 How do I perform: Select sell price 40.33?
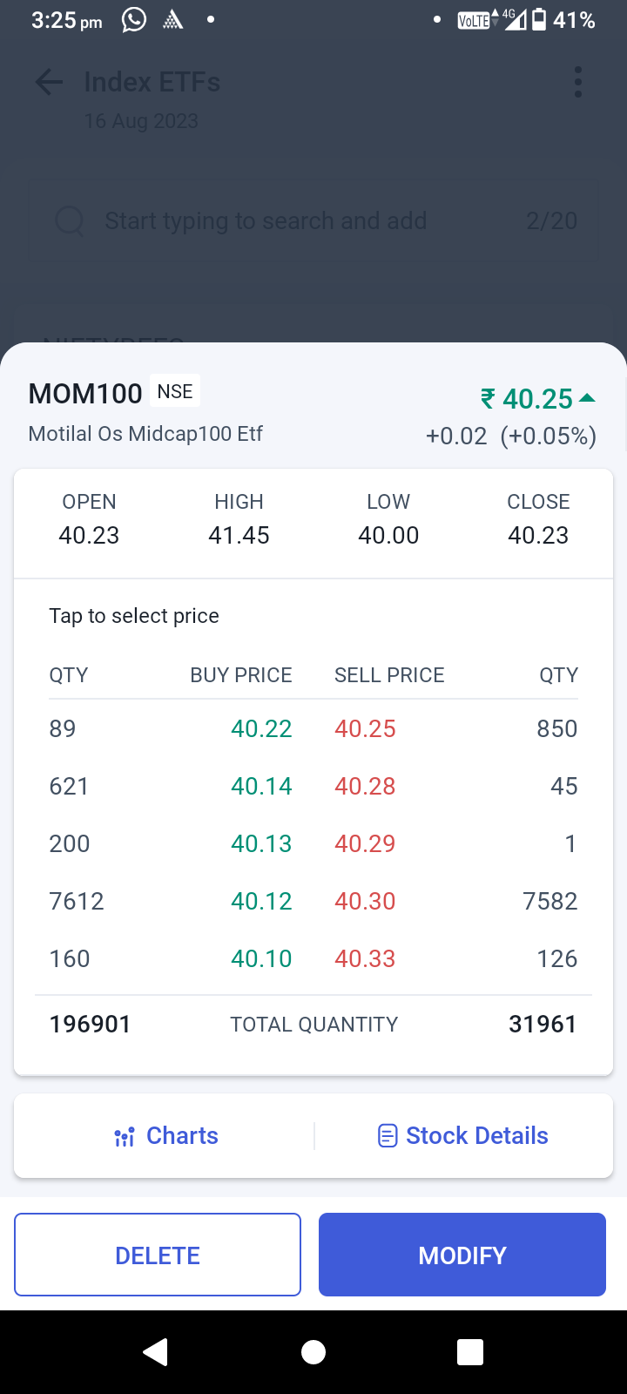click(365, 958)
